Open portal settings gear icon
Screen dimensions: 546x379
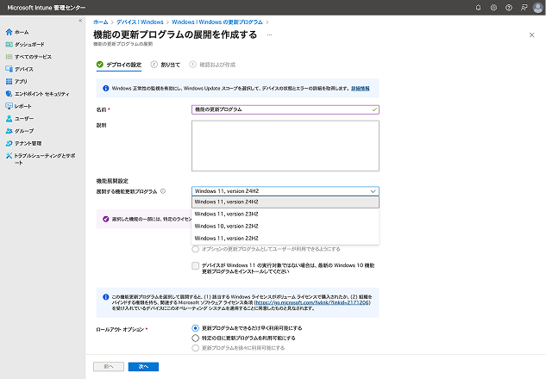tap(493, 7)
